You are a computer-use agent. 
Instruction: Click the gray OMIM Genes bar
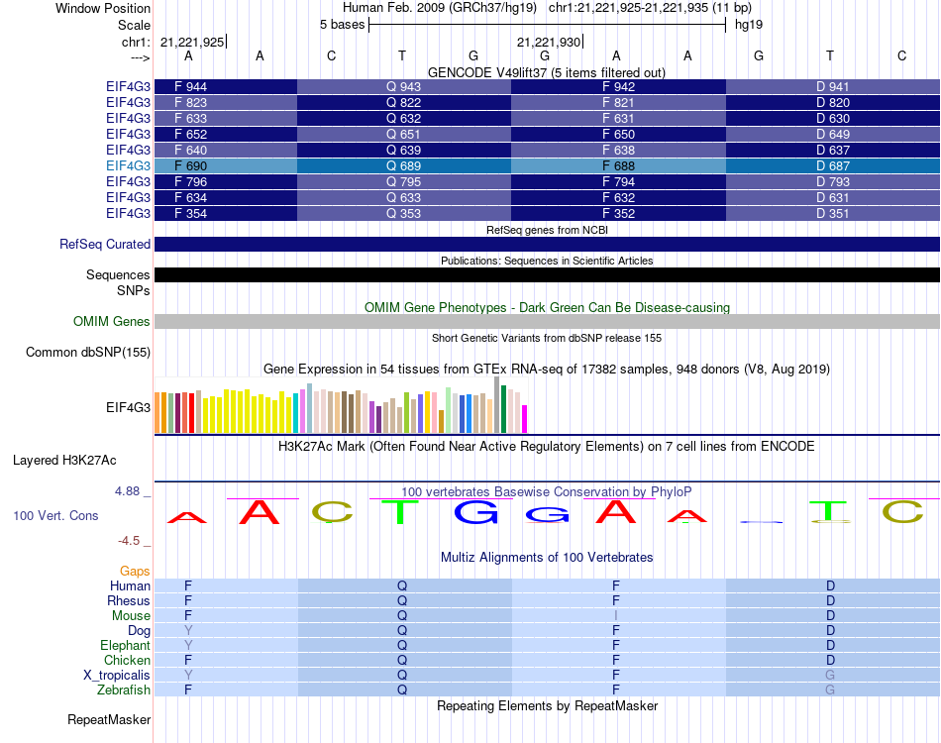point(548,321)
